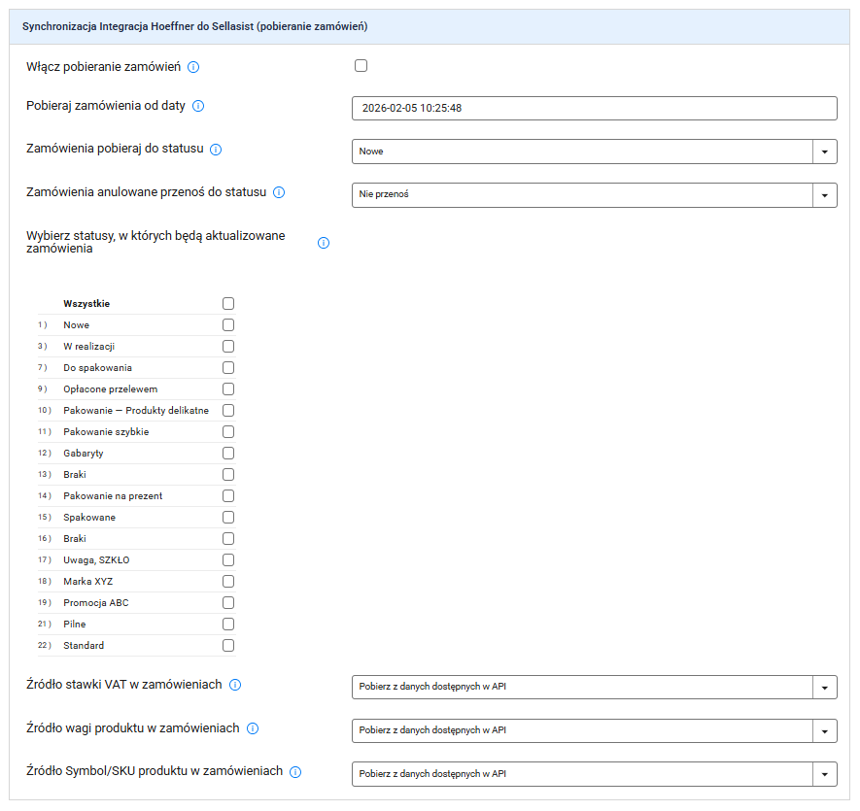Click info icon for Wybierz statusy section
Screen dimensions: 860x811
coord(324,243)
